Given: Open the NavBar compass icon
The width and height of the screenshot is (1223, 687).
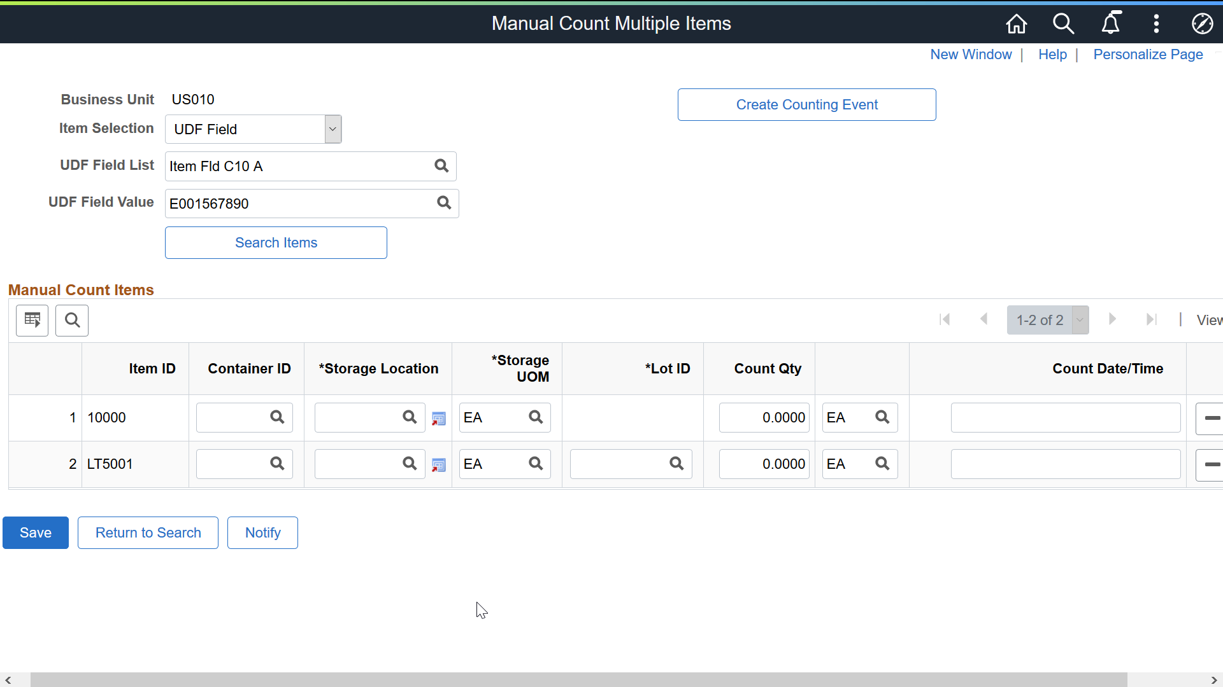Looking at the screenshot, I should 1203,24.
